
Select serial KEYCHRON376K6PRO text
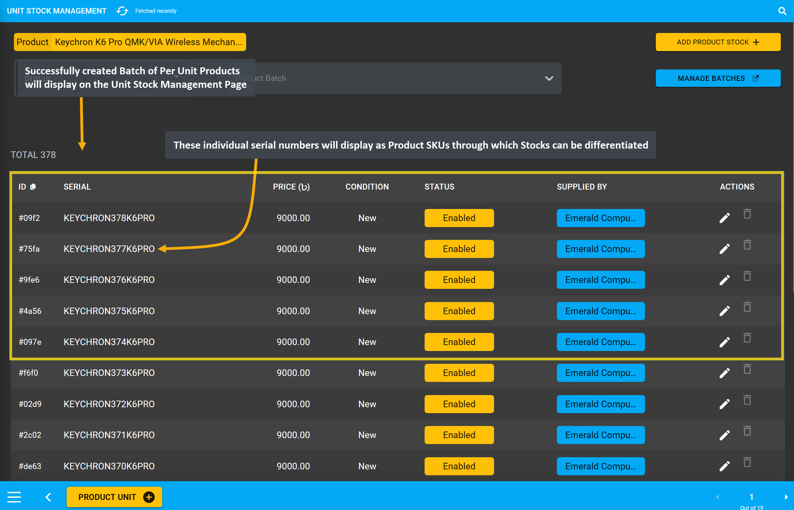coord(109,280)
